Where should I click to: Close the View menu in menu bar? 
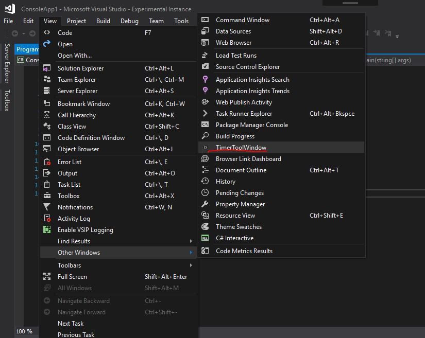tap(50, 21)
